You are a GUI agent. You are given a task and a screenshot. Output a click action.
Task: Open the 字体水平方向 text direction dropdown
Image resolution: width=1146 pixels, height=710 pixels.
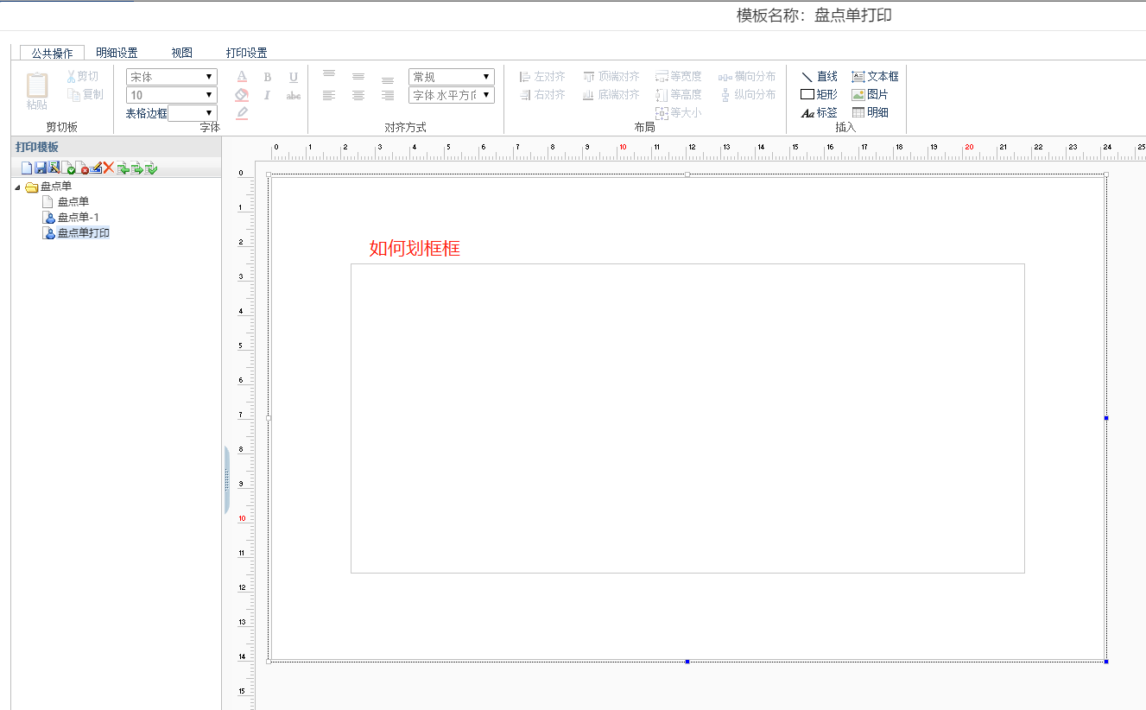coord(452,95)
